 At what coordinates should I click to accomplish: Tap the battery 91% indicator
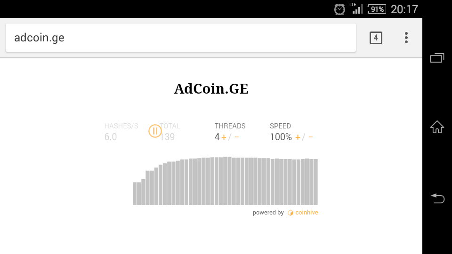coord(377,9)
